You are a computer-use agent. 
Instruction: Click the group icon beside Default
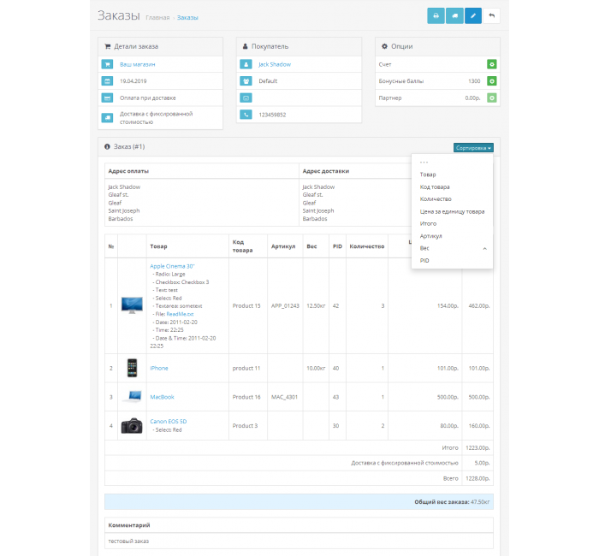point(246,81)
